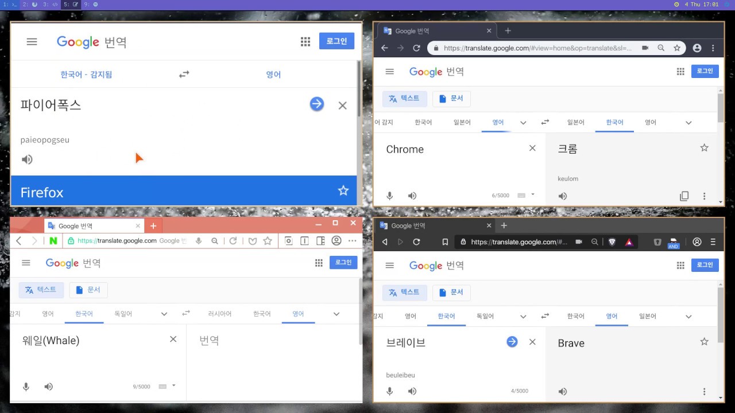
Task: Swap languages in the Chrome window
Action: tap(545, 122)
